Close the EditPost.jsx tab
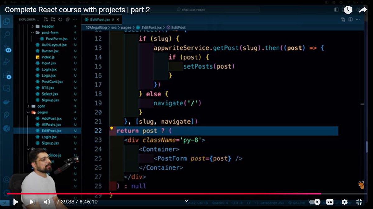Image resolution: width=373 pixels, height=209 pixels. click(x=118, y=20)
